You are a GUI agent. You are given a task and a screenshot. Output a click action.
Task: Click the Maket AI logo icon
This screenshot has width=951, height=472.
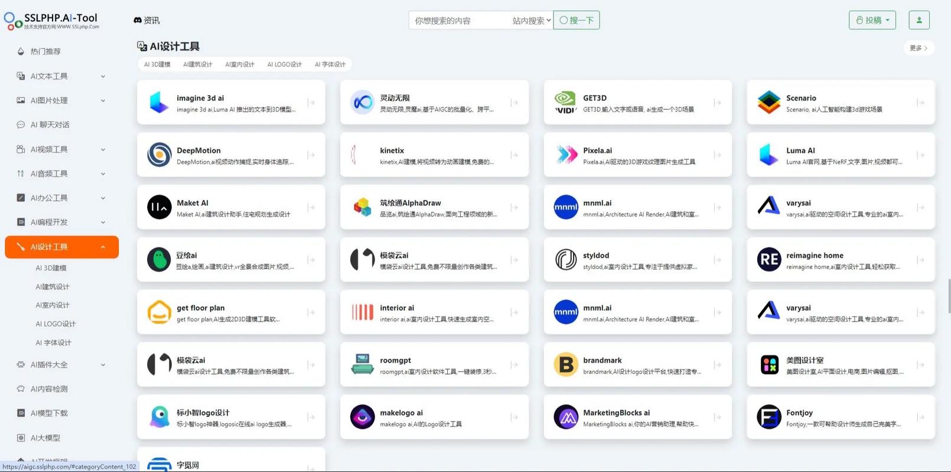(159, 208)
